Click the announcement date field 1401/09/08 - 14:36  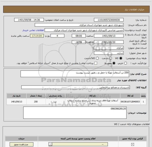(x=29, y=20)
